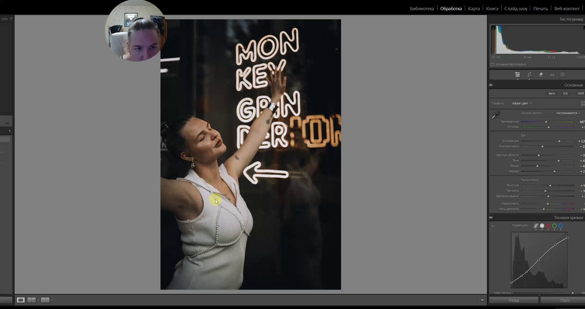Open dropdown arrow next to RA view

tap(38, 300)
